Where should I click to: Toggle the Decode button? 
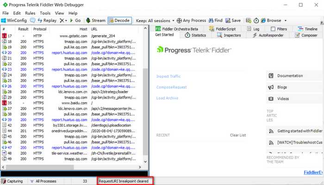[x=119, y=20]
